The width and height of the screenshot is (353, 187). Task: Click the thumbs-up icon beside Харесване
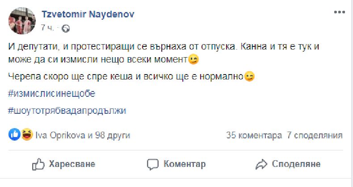pos(38,164)
